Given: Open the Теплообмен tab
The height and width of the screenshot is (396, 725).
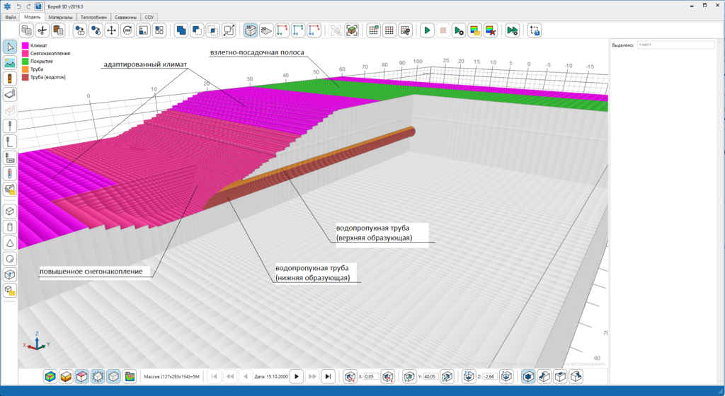Looking at the screenshot, I should pos(94,17).
